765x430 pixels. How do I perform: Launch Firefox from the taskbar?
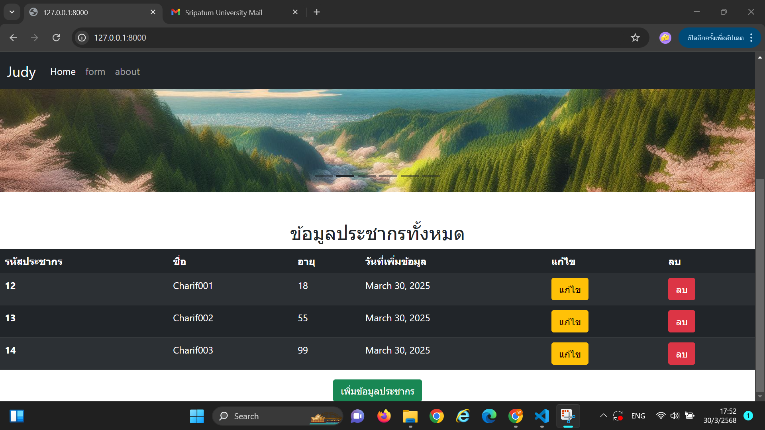pos(384,416)
